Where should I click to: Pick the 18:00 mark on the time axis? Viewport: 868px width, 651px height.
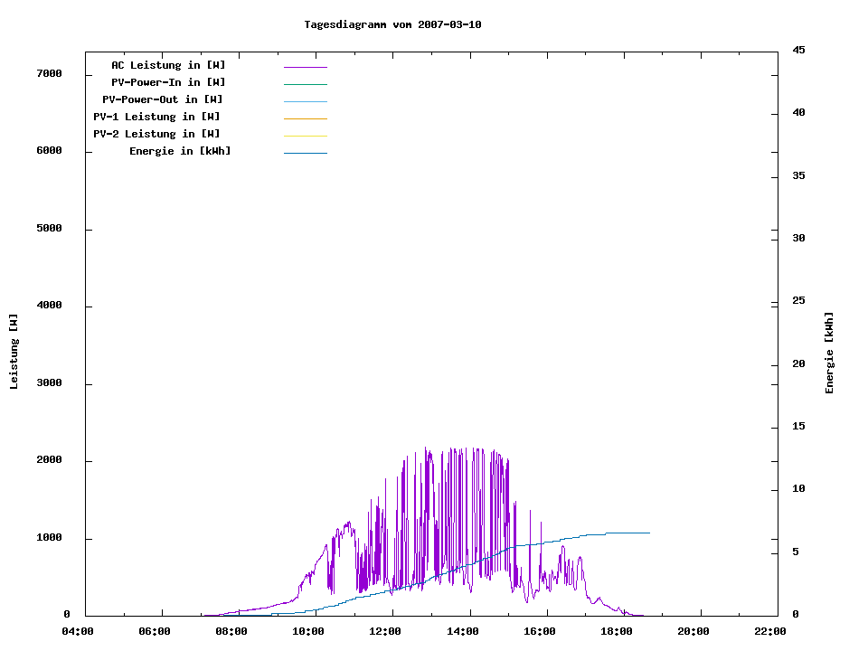tap(616, 631)
